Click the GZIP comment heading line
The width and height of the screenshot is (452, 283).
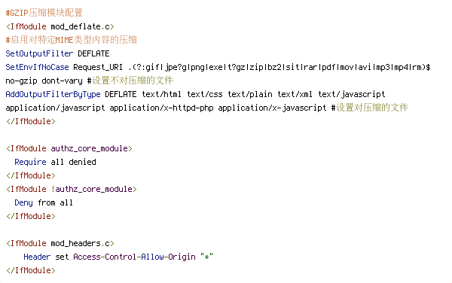point(44,13)
